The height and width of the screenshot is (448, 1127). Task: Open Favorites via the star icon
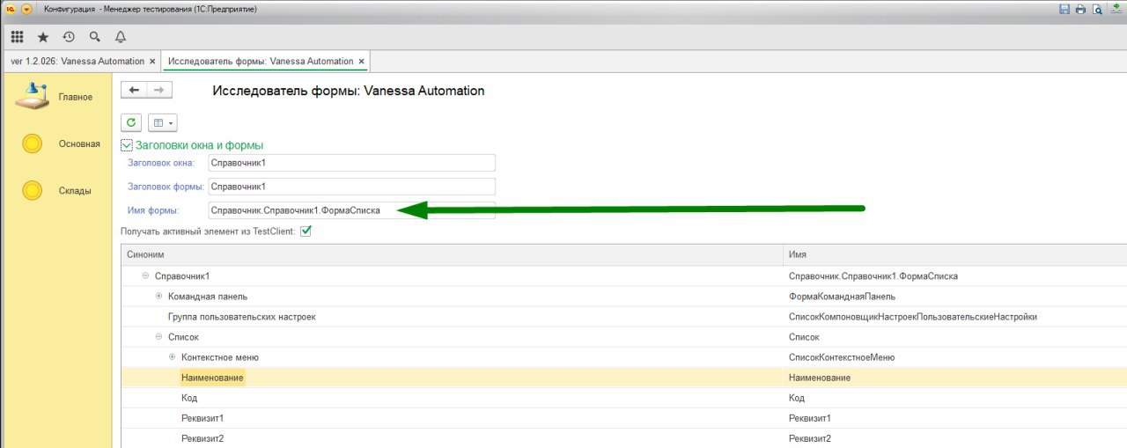pyautogui.click(x=43, y=37)
